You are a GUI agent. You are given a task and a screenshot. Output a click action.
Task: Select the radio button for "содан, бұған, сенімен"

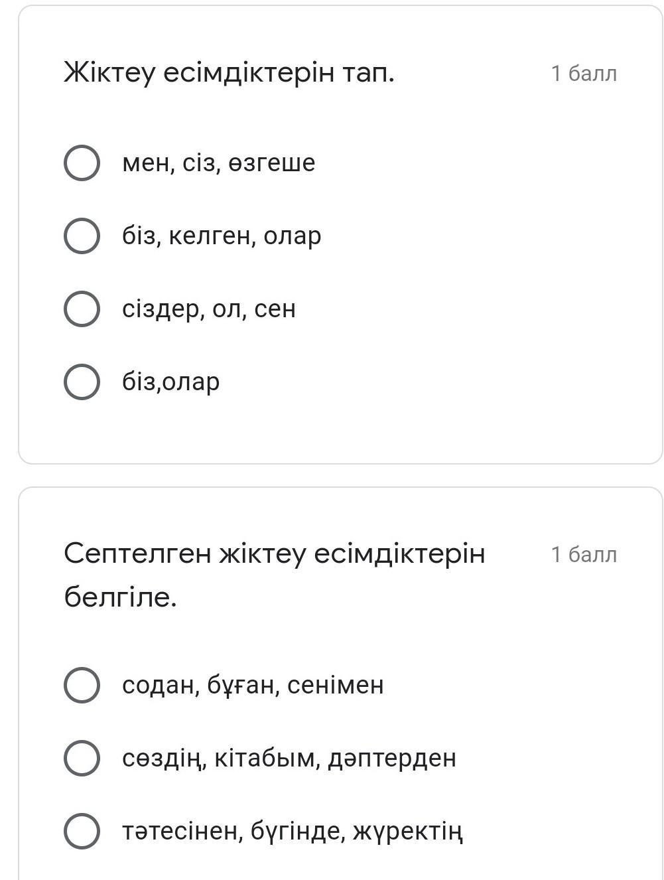tap(82, 685)
